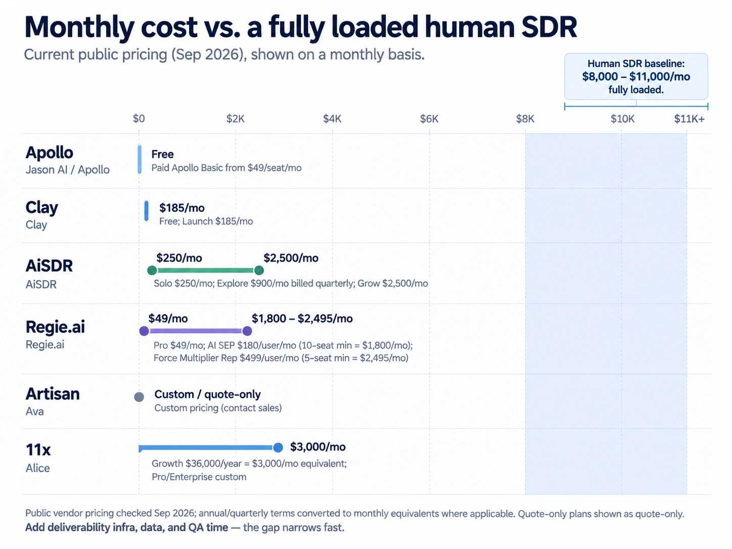Click the footnote 'Public vendor pricing checked Sep 2026'
This screenshot has width=732, height=549.
click(111, 514)
